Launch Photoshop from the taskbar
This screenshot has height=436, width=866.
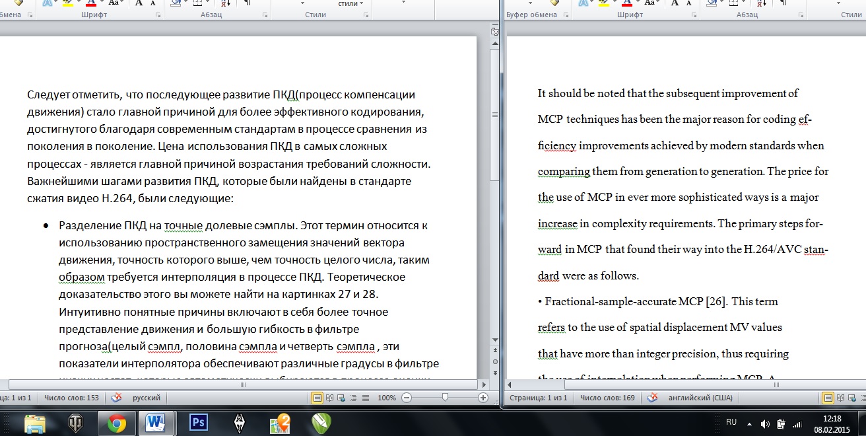[198, 423]
